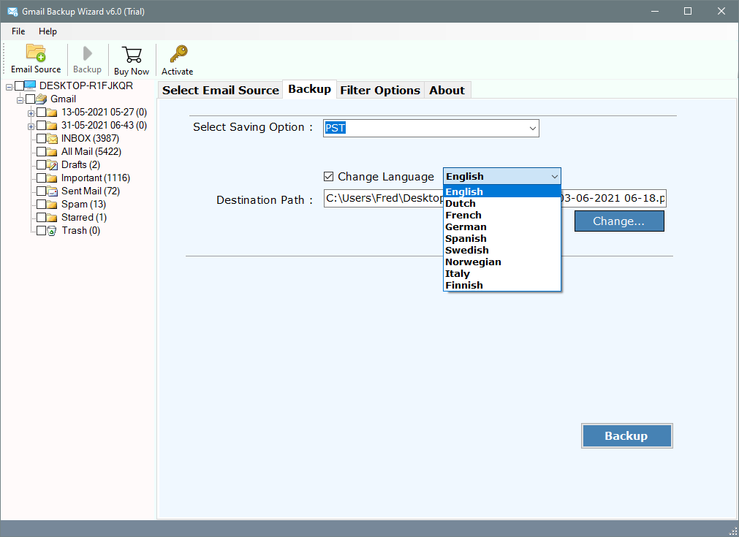Choose Dutch from the language list
739x537 pixels.
point(502,204)
